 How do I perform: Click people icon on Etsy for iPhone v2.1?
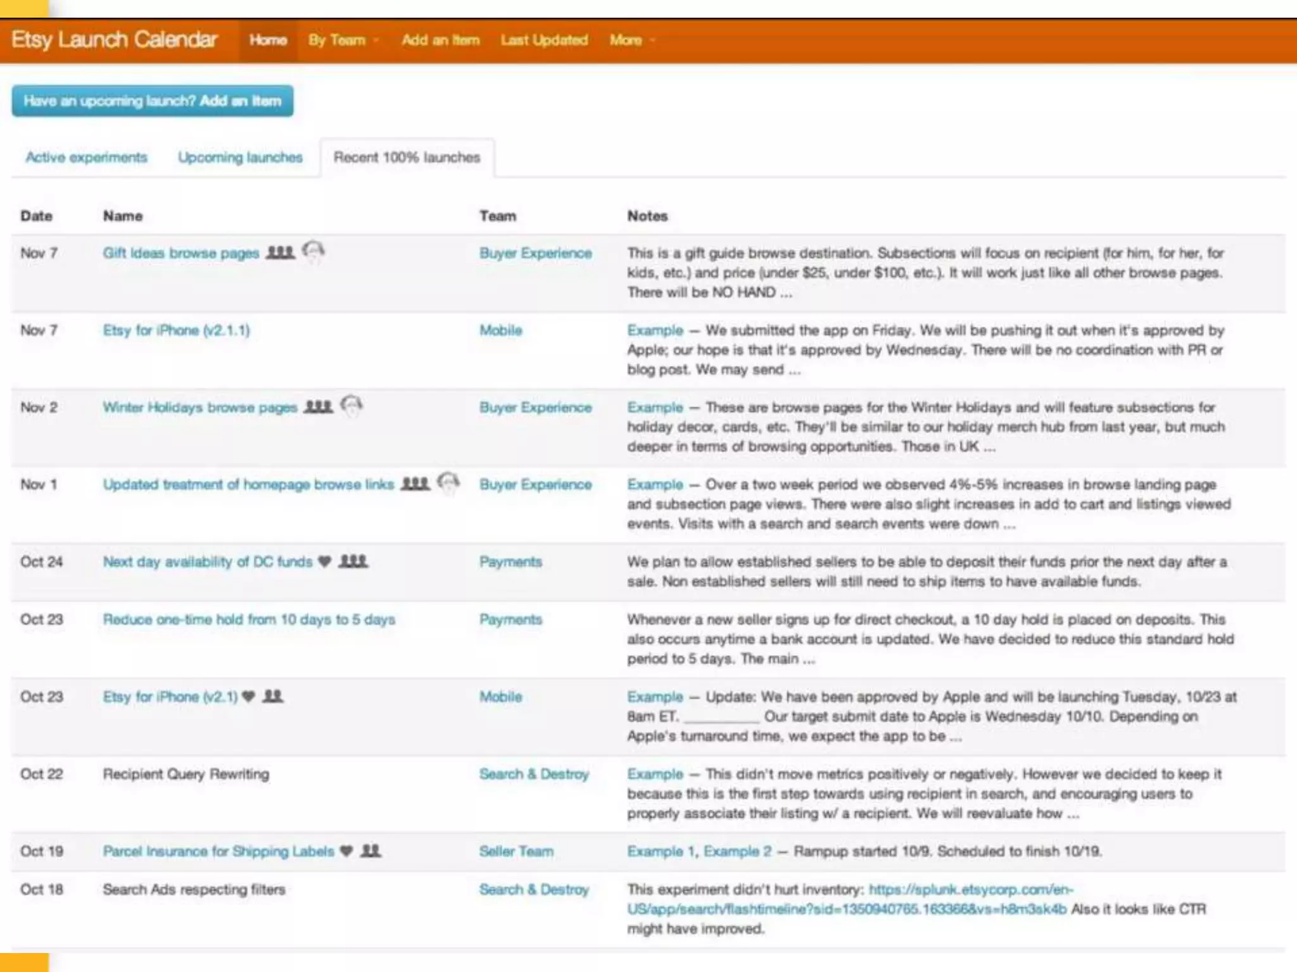pos(273,696)
